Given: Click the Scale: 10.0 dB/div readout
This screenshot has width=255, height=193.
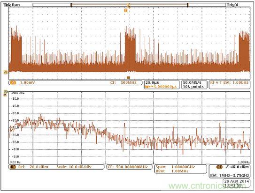Looking at the screenshot, I should [74, 167].
